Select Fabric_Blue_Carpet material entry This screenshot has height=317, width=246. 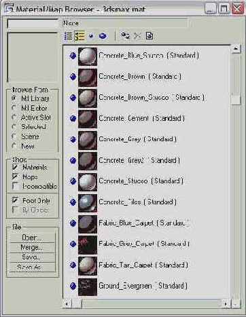coord(144,223)
